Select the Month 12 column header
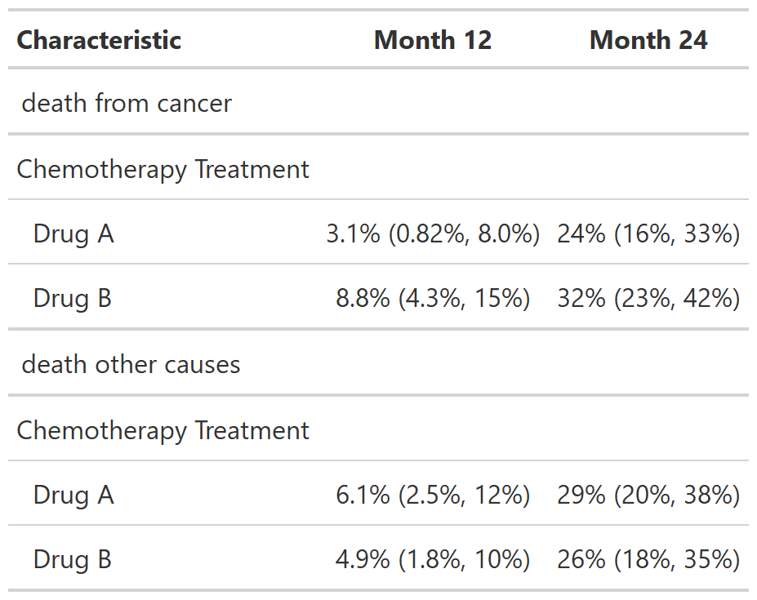This screenshot has width=757, height=600. 433,40
